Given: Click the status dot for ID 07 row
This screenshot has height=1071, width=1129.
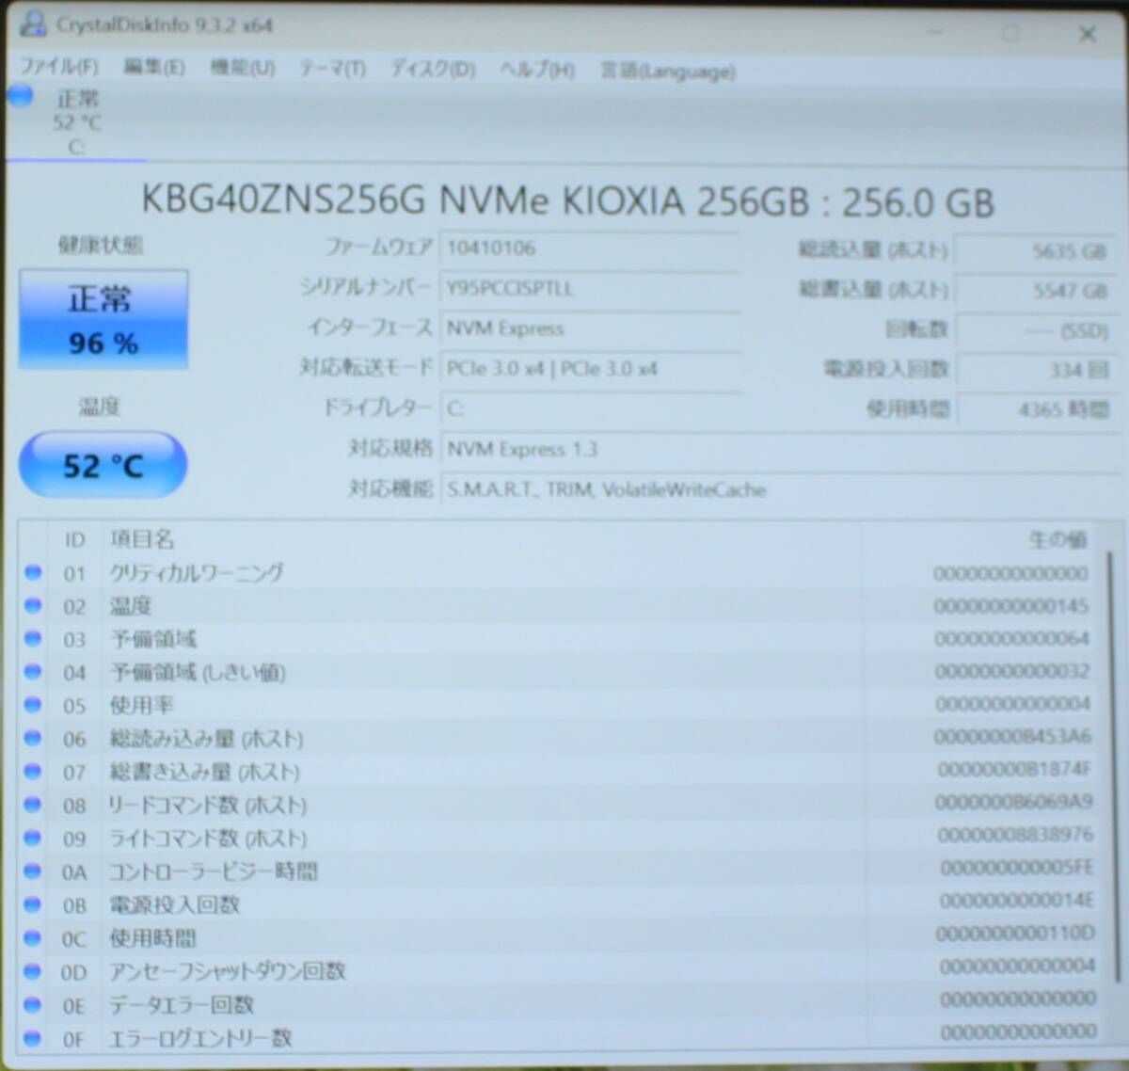Looking at the screenshot, I should (33, 772).
